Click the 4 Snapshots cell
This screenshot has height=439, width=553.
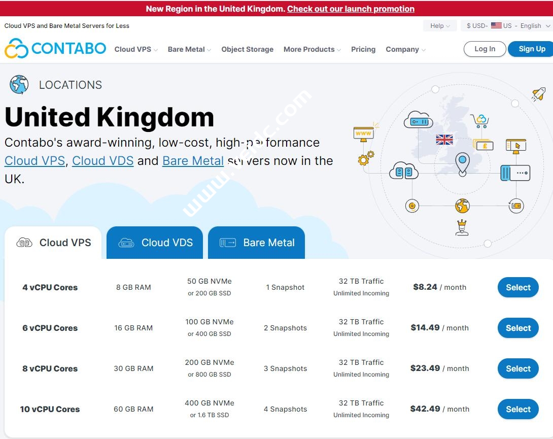click(x=285, y=409)
